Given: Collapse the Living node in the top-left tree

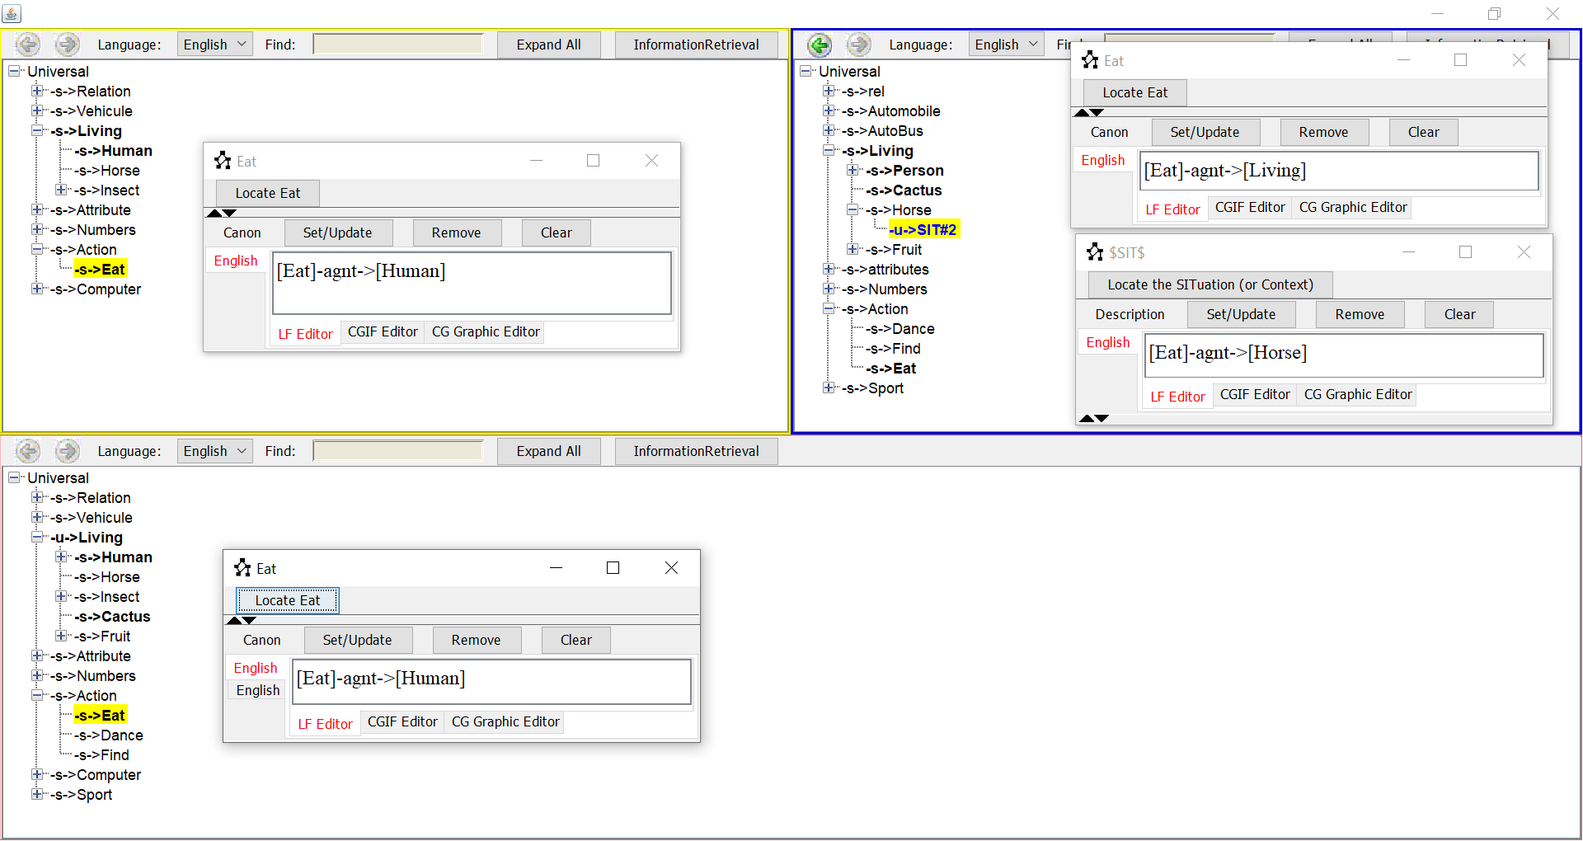Looking at the screenshot, I should (37, 130).
